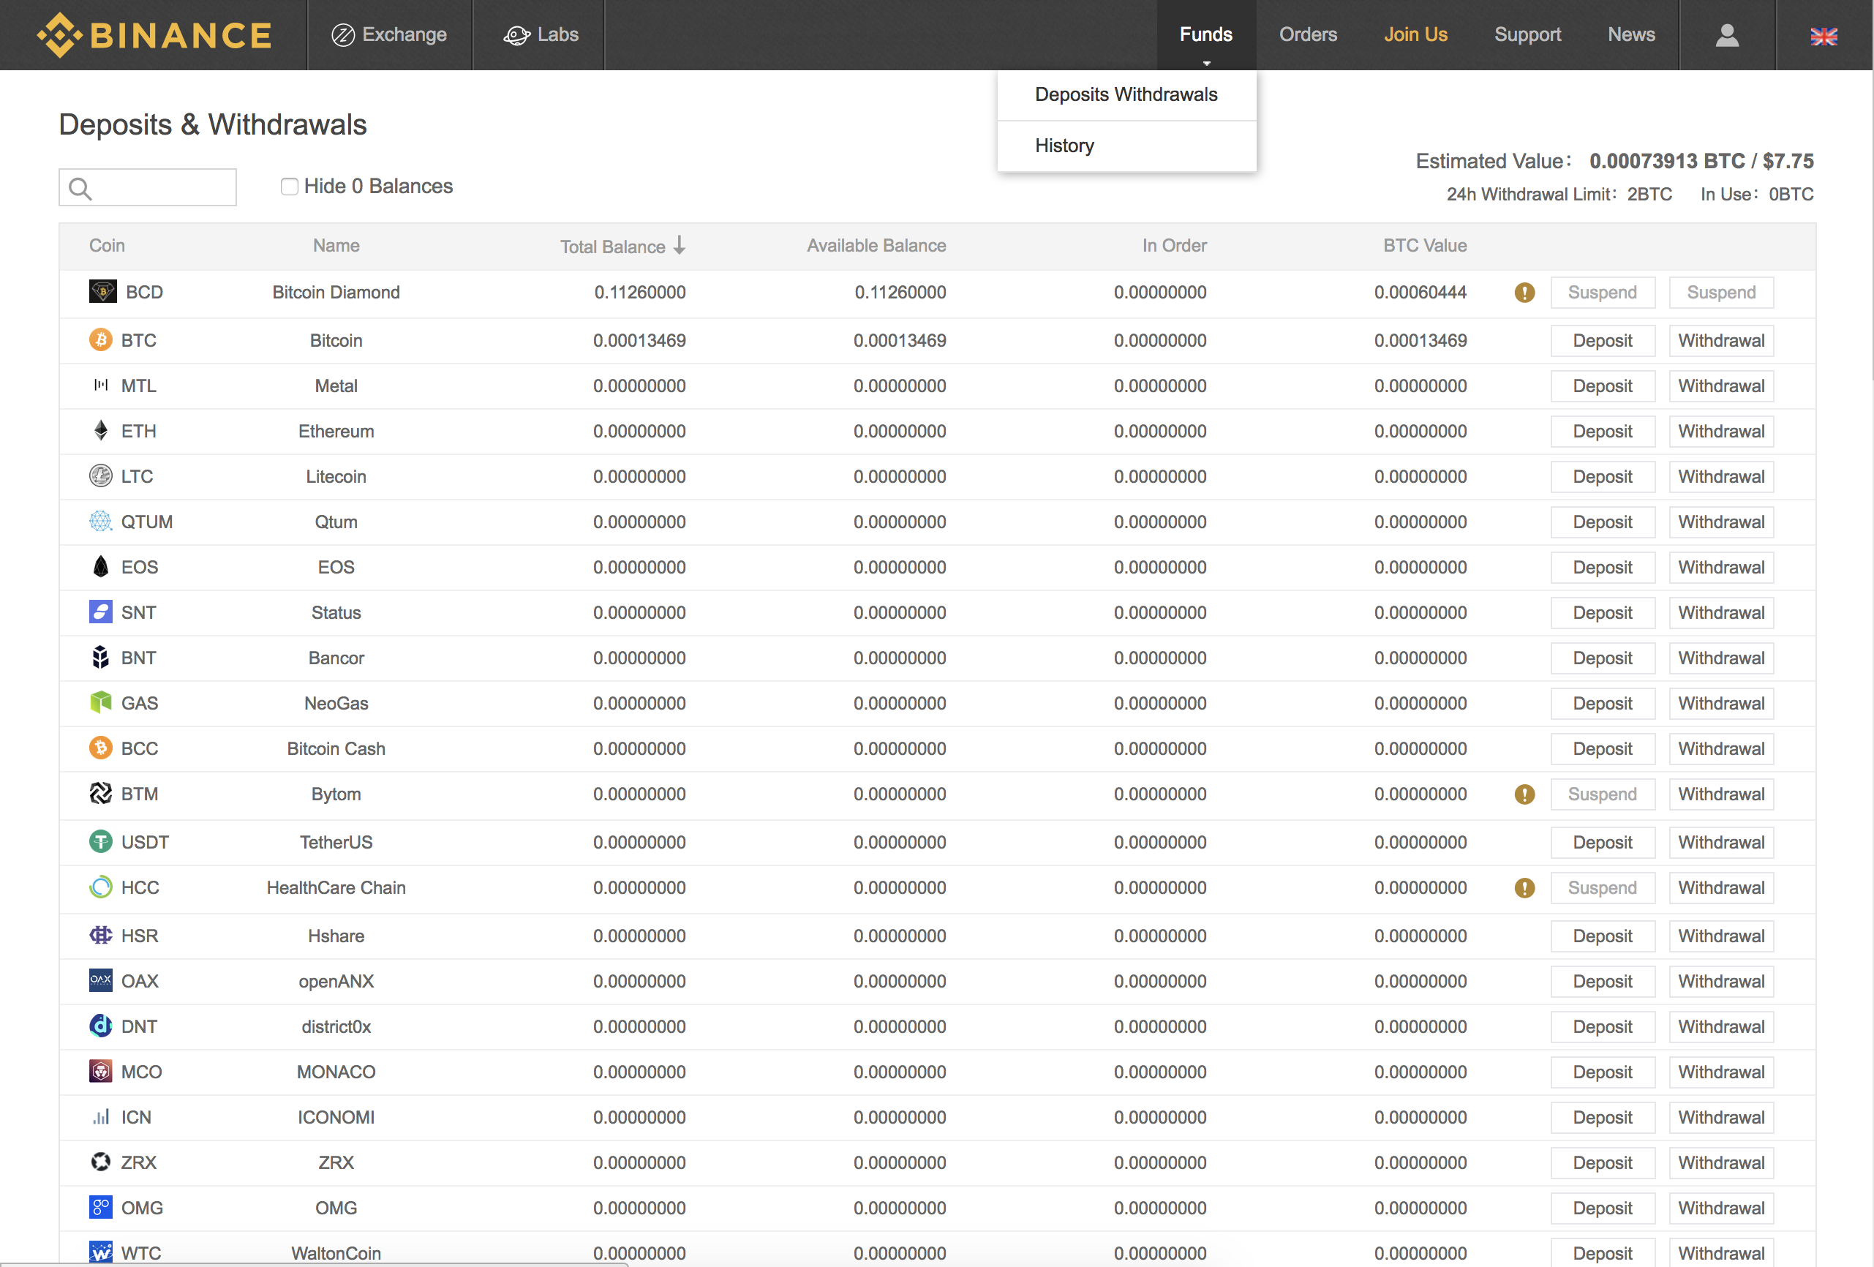The height and width of the screenshot is (1267, 1874).
Task: Click the district0x DNT coin icon
Action: (100, 1025)
